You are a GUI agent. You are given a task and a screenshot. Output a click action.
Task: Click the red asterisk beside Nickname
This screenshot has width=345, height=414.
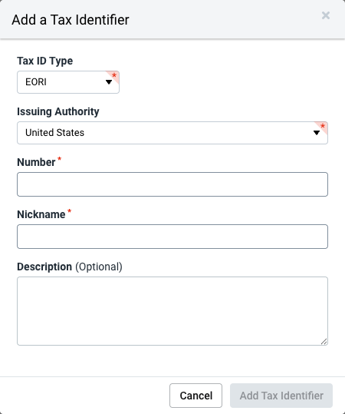click(x=69, y=211)
